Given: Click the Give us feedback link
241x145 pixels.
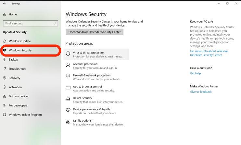Looking at the screenshot, I should tap(201, 92).
